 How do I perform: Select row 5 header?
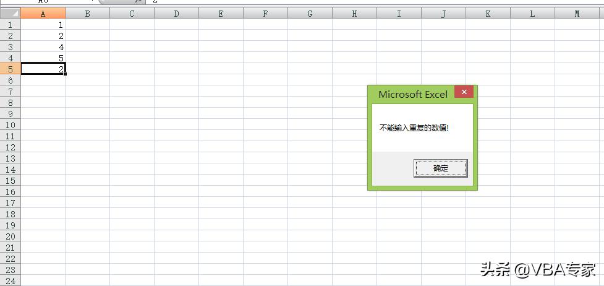(x=11, y=69)
